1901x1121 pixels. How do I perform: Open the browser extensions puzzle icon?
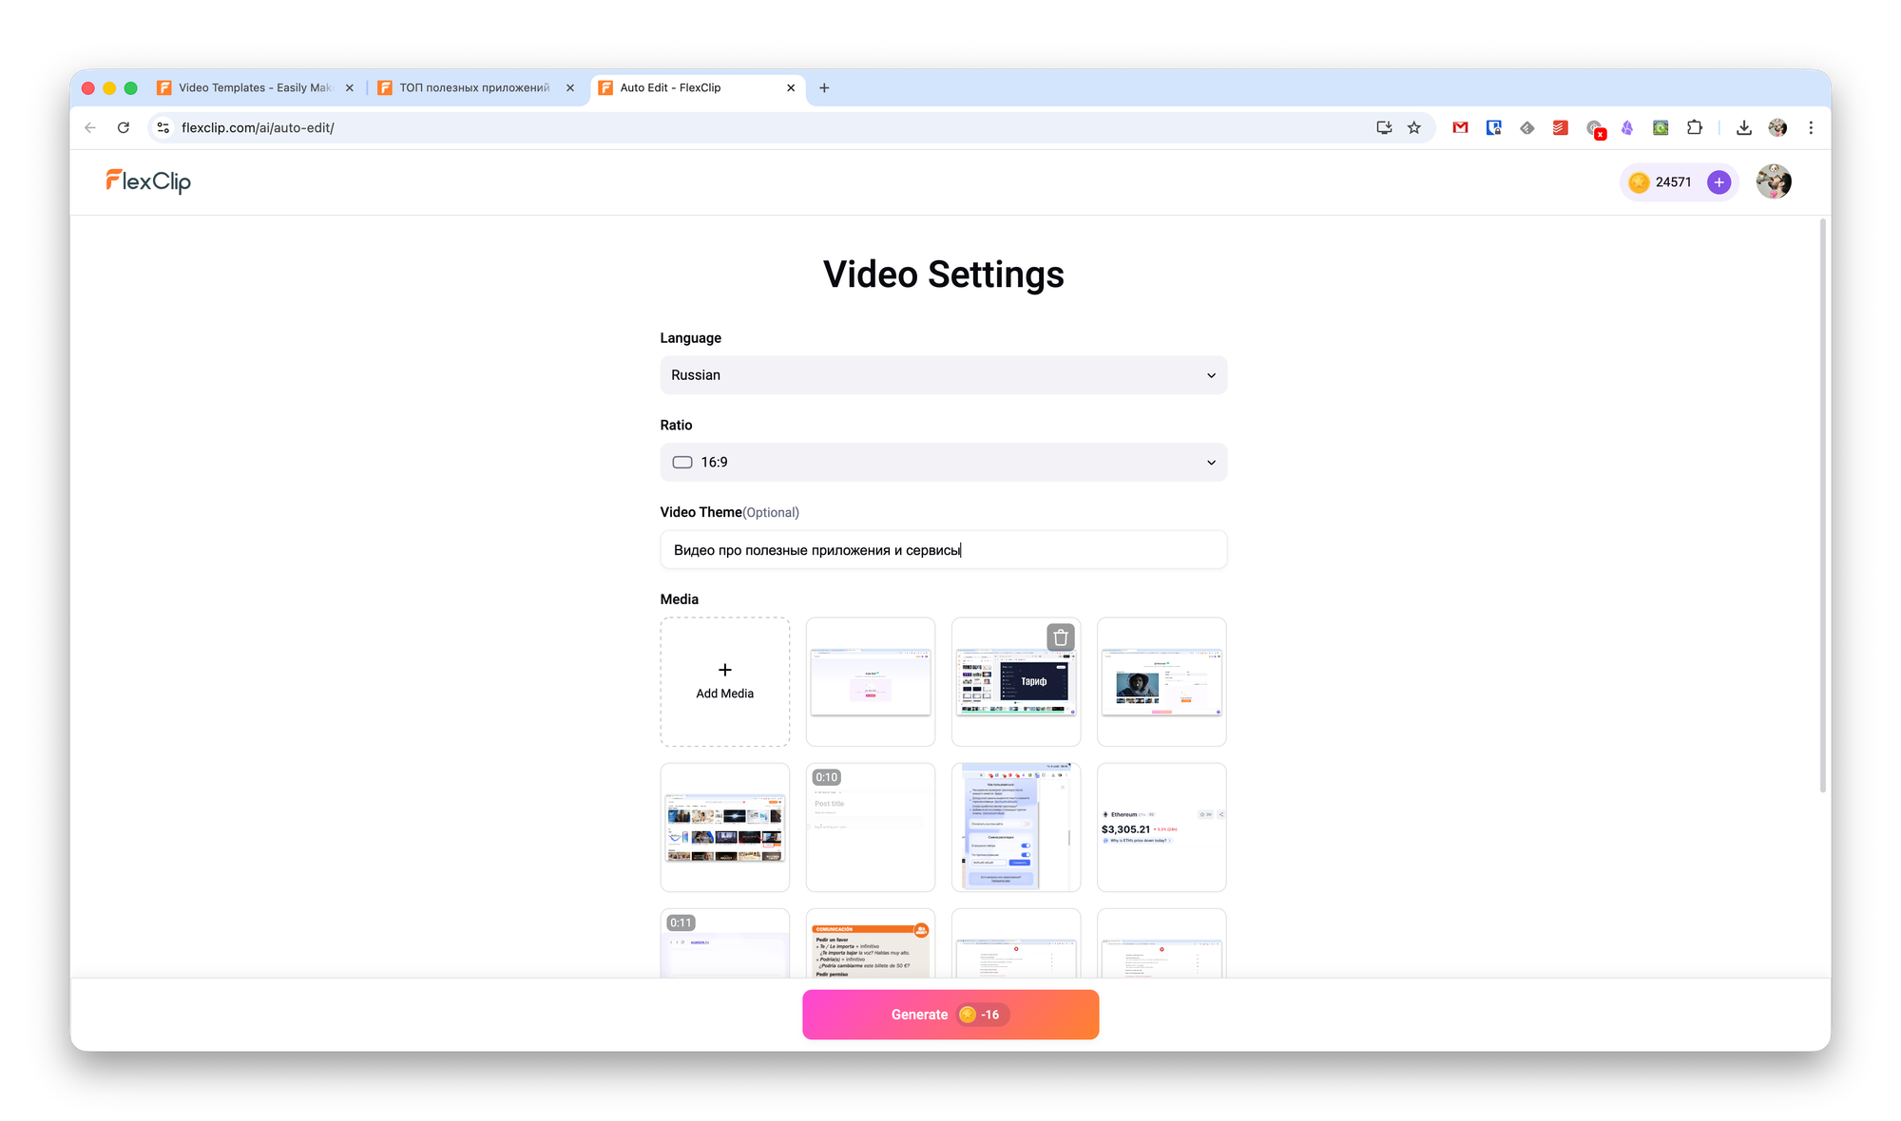(1695, 127)
